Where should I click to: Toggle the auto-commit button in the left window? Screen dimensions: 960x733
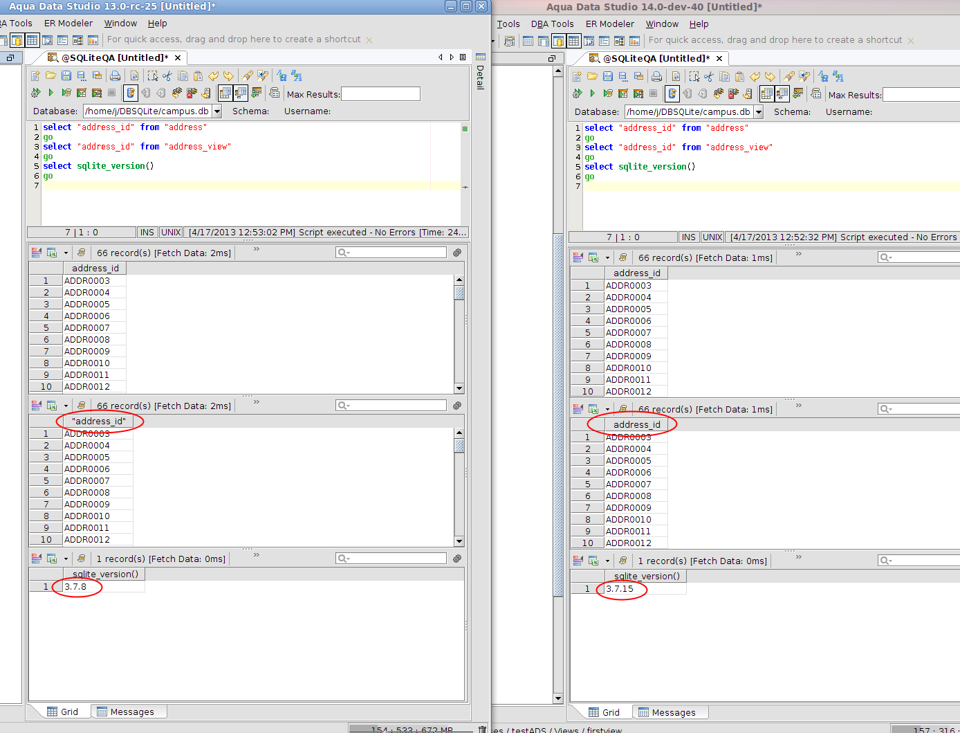point(131,93)
